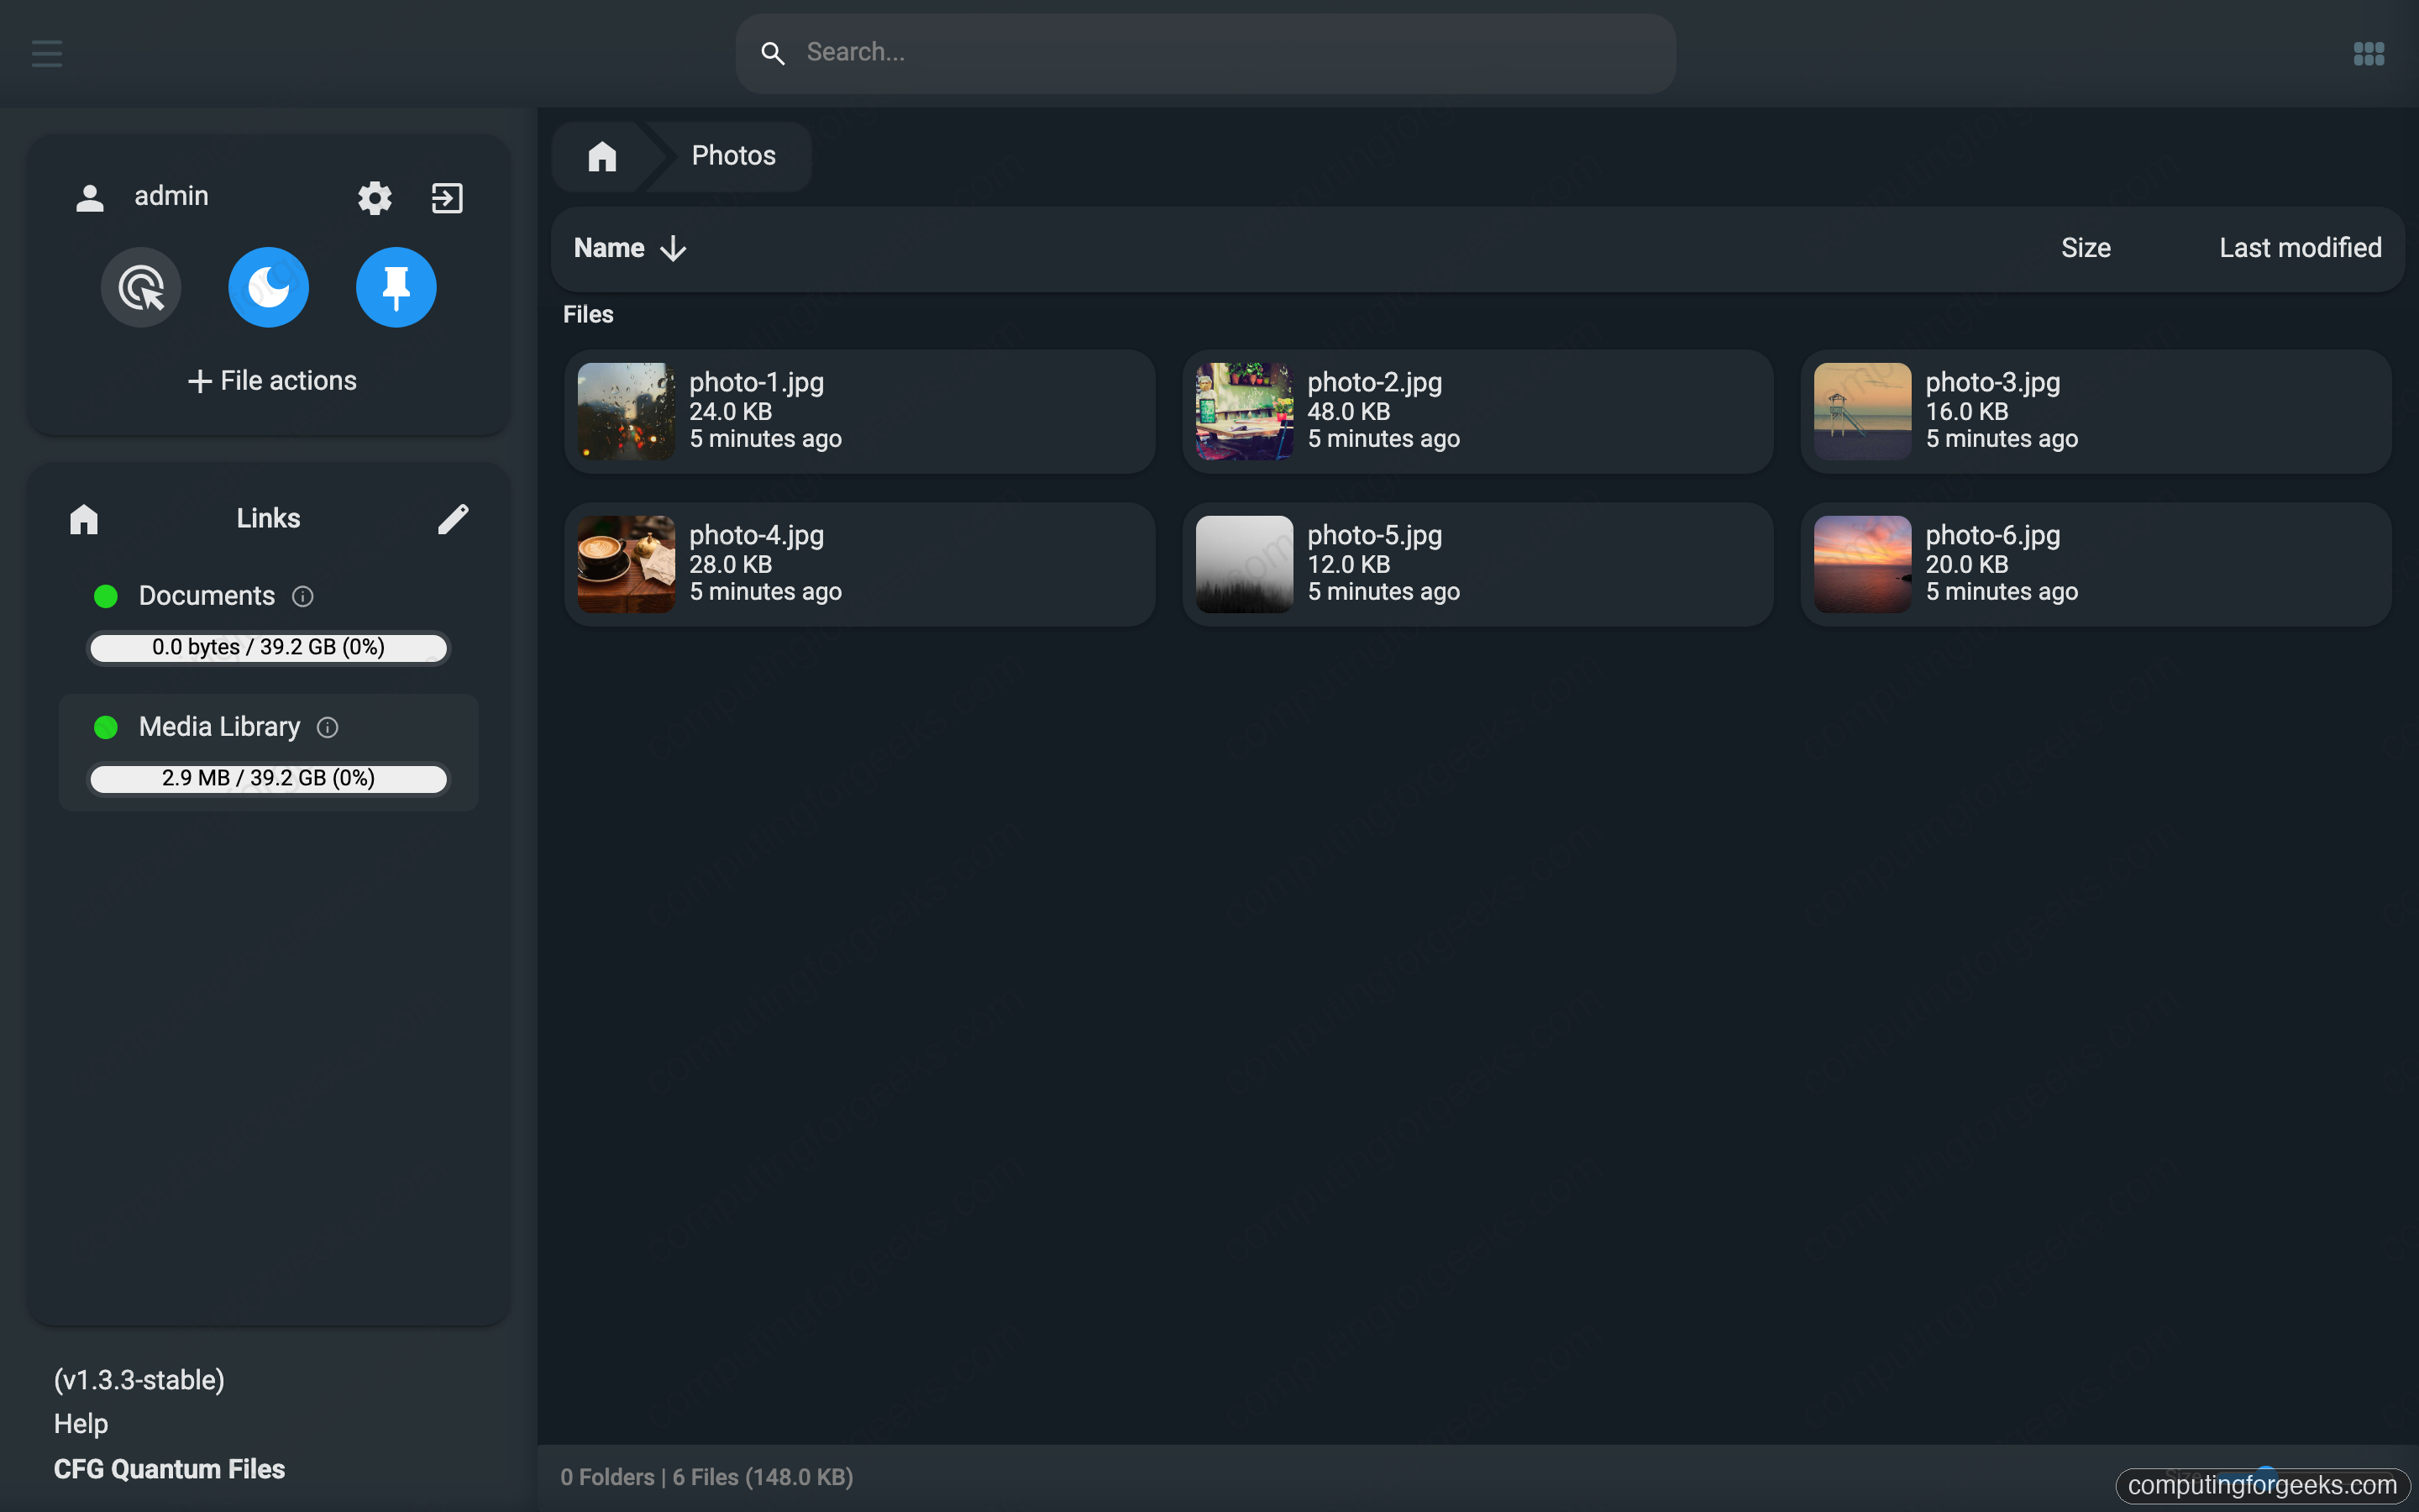Toggle sticky sidebar pin button
Image resolution: width=2419 pixels, height=1512 pixels.
[x=396, y=287]
